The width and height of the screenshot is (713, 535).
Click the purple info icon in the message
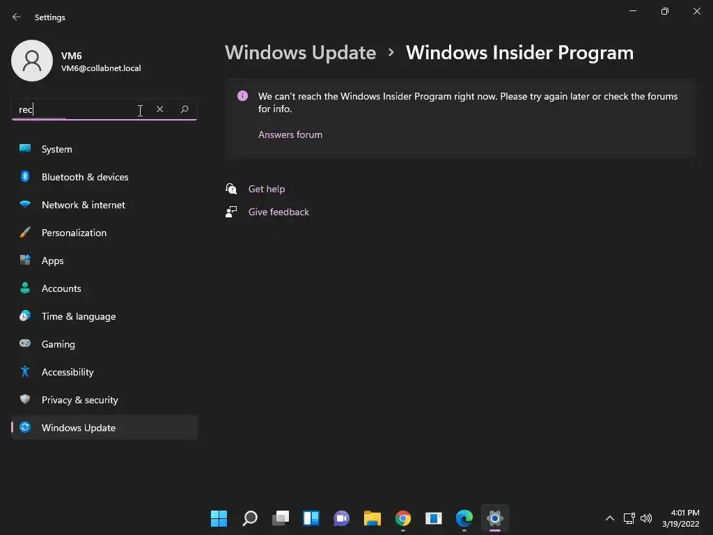243,96
